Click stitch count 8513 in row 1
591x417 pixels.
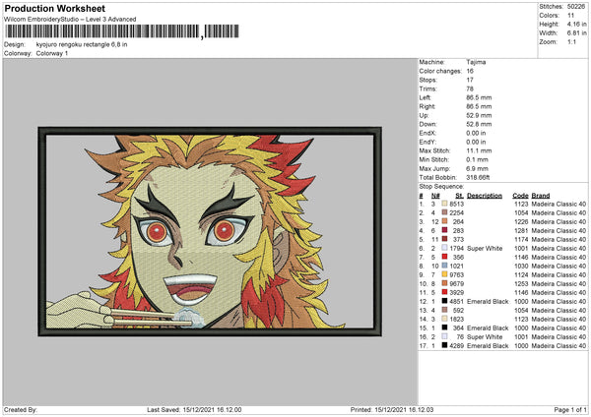click(x=457, y=204)
